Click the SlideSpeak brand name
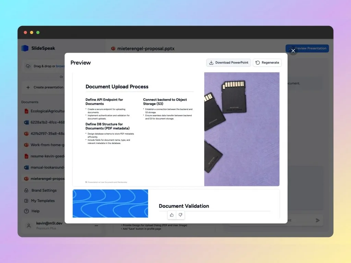351x263 pixels. [43, 48]
